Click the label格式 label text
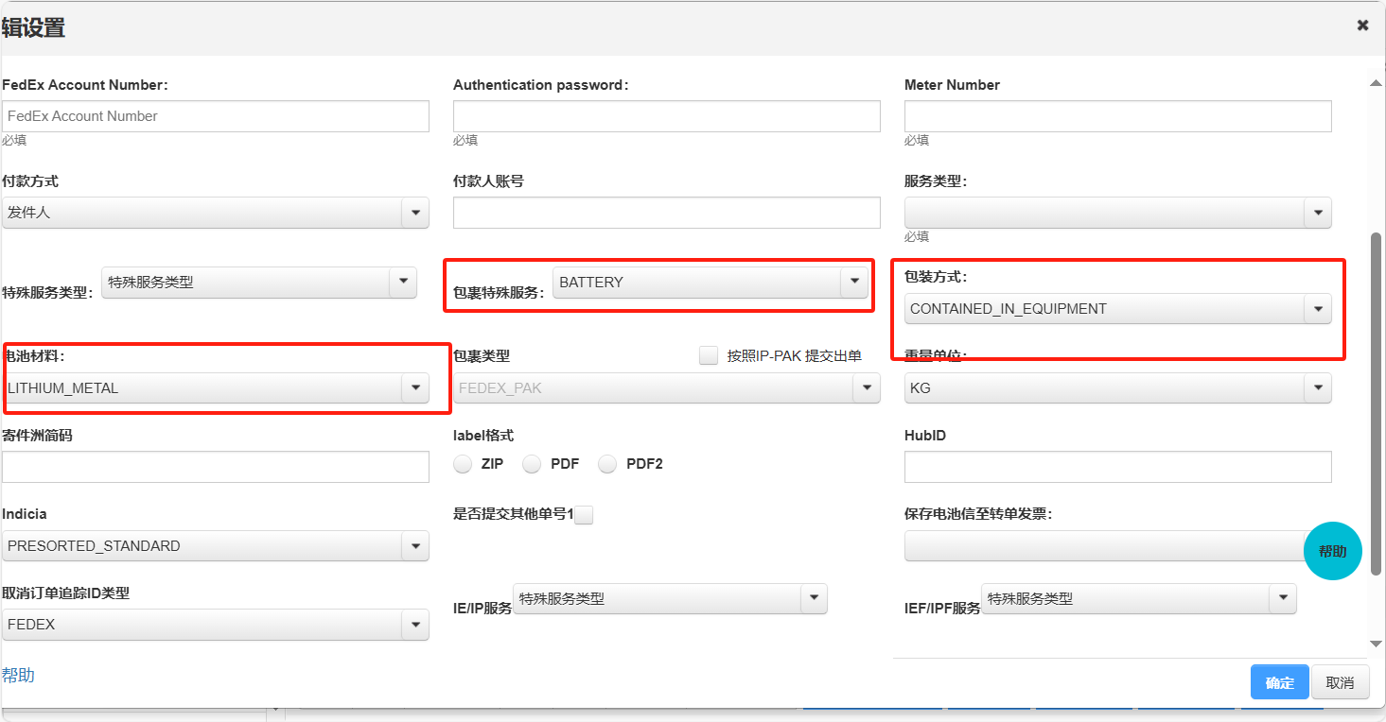 click(x=483, y=436)
